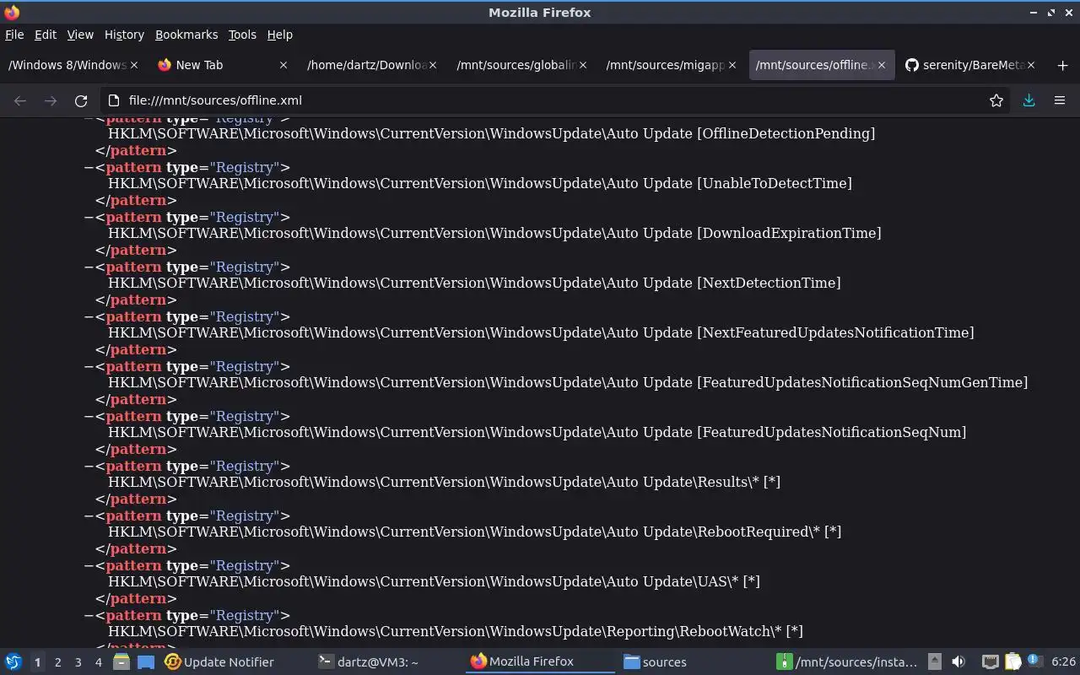Viewport: 1080px width, 675px height.
Task: Open the History menu
Action: pyautogui.click(x=124, y=35)
